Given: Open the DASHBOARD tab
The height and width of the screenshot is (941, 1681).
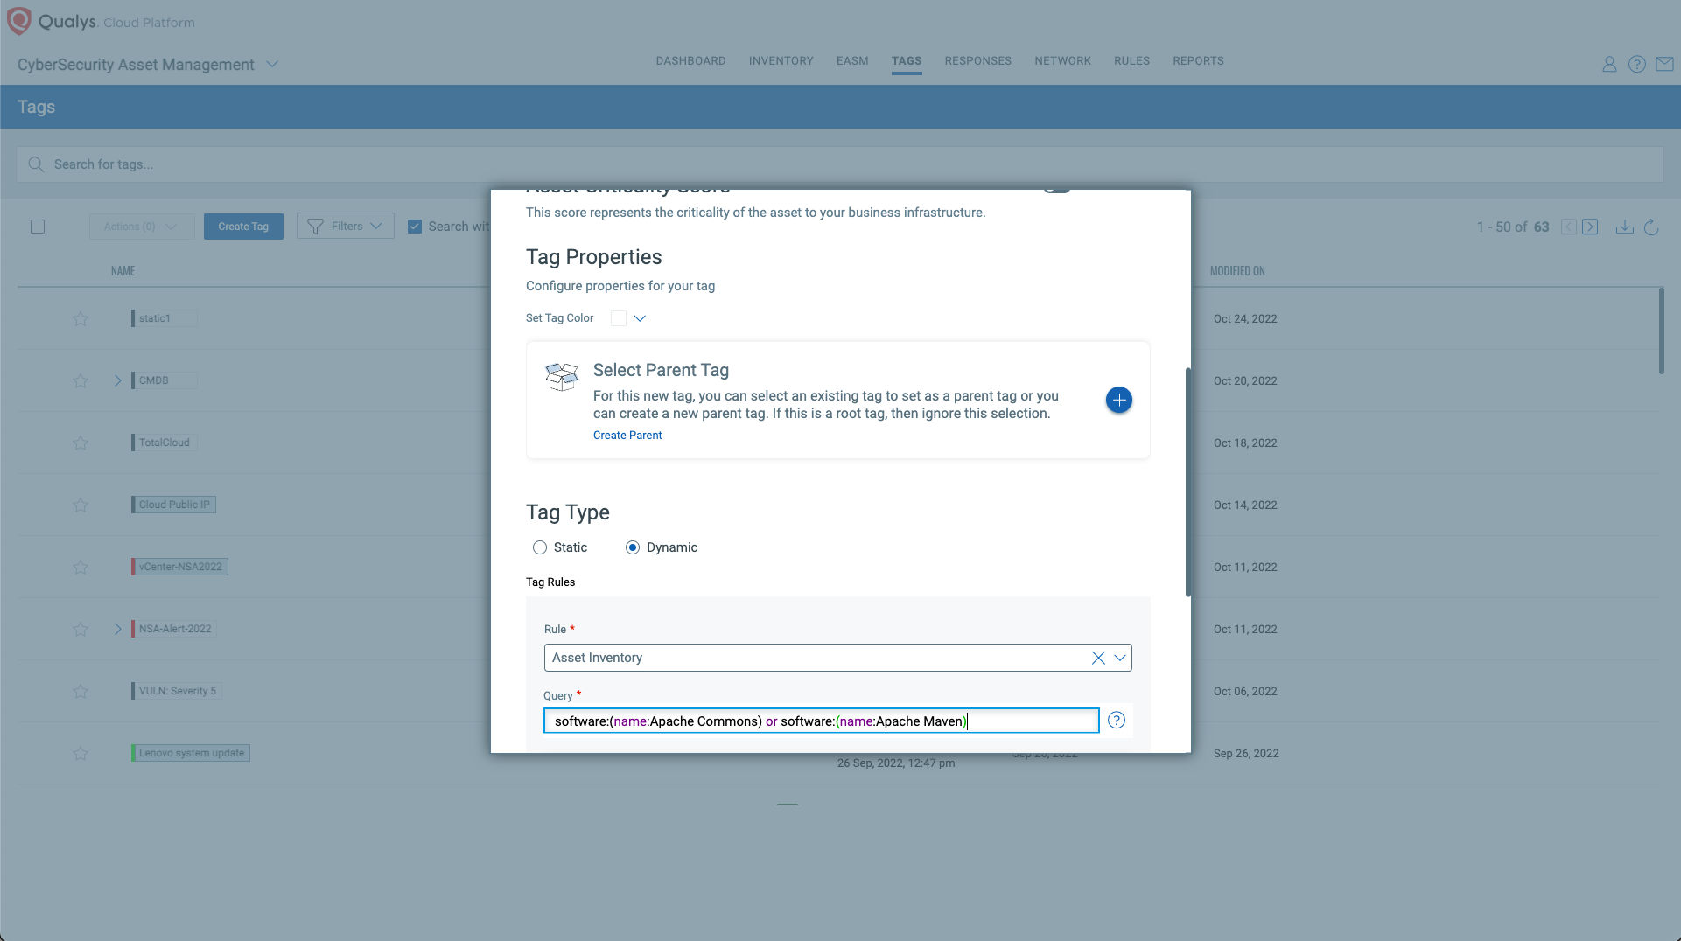Looking at the screenshot, I should tap(690, 61).
